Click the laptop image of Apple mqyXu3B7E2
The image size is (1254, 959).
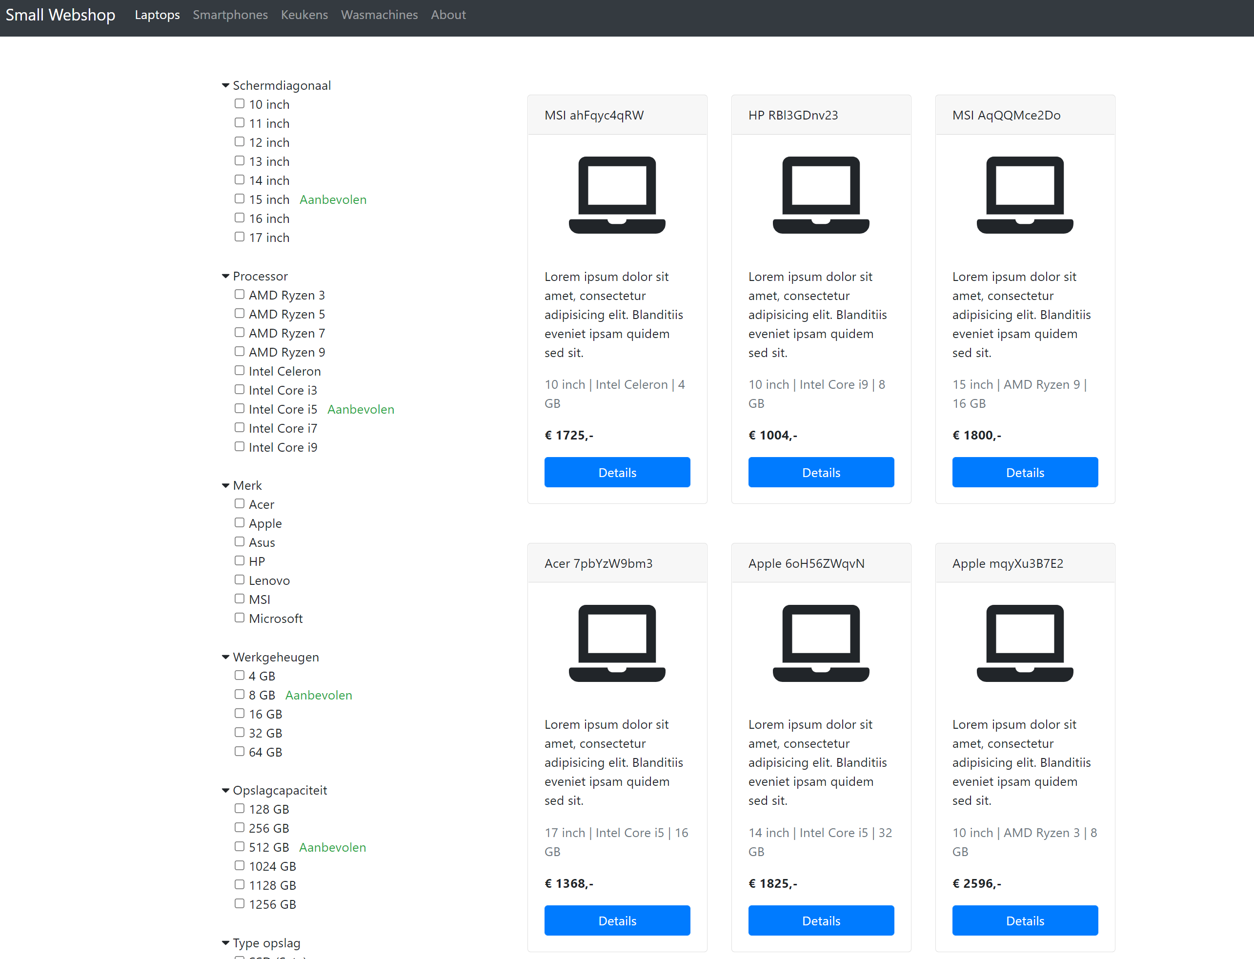1025,643
